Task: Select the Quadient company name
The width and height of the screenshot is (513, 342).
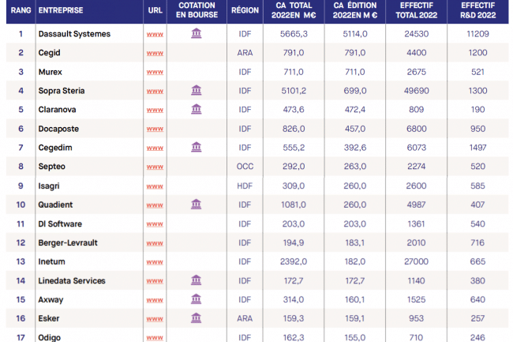Action: coord(55,205)
